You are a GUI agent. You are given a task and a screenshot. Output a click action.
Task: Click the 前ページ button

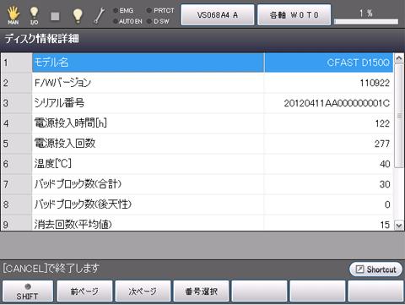click(84, 291)
